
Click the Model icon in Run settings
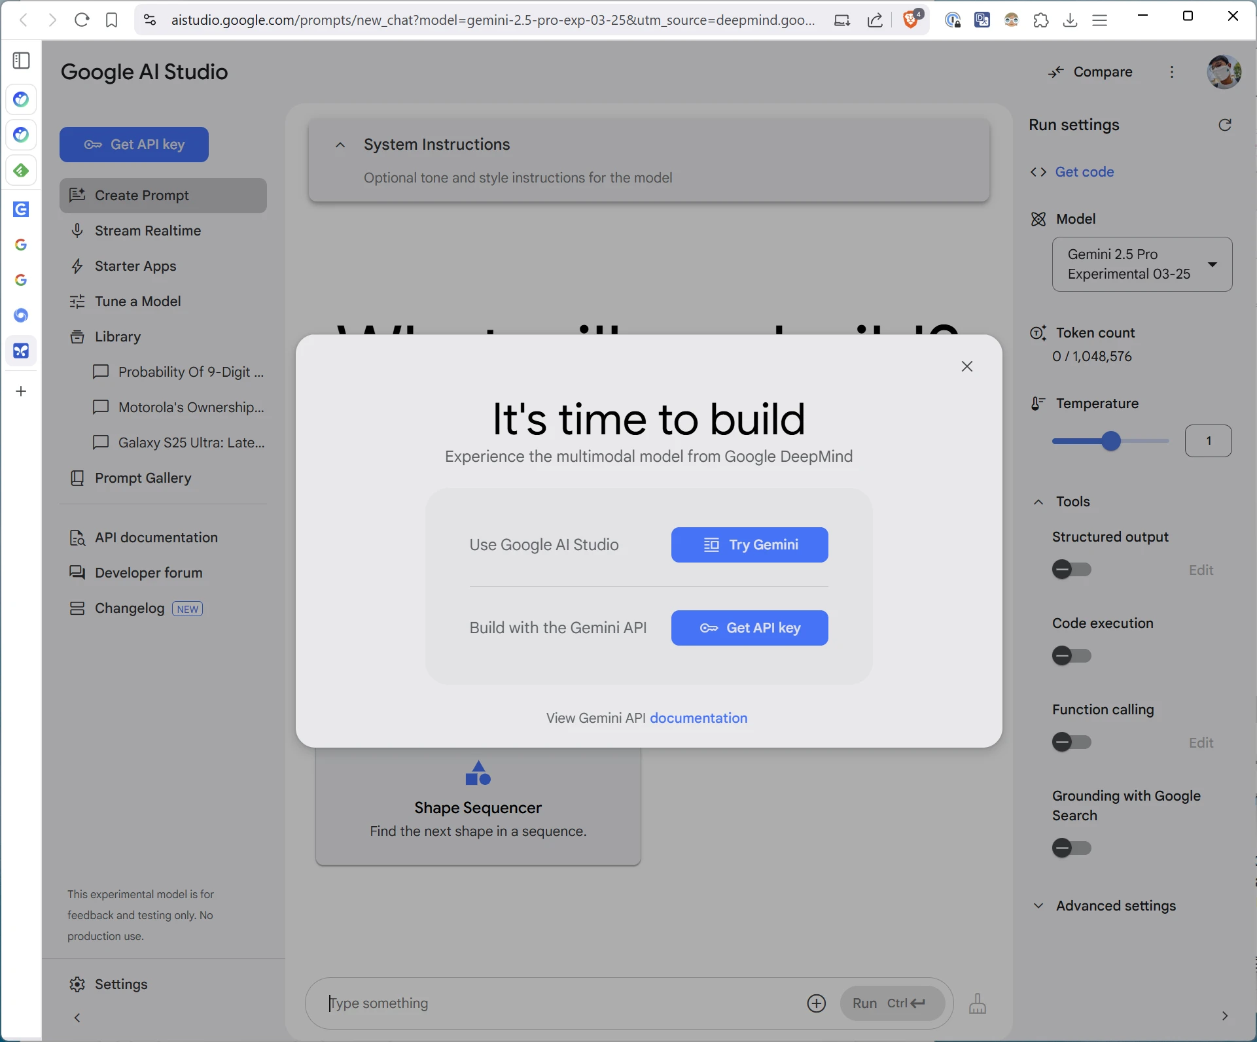[x=1038, y=219]
